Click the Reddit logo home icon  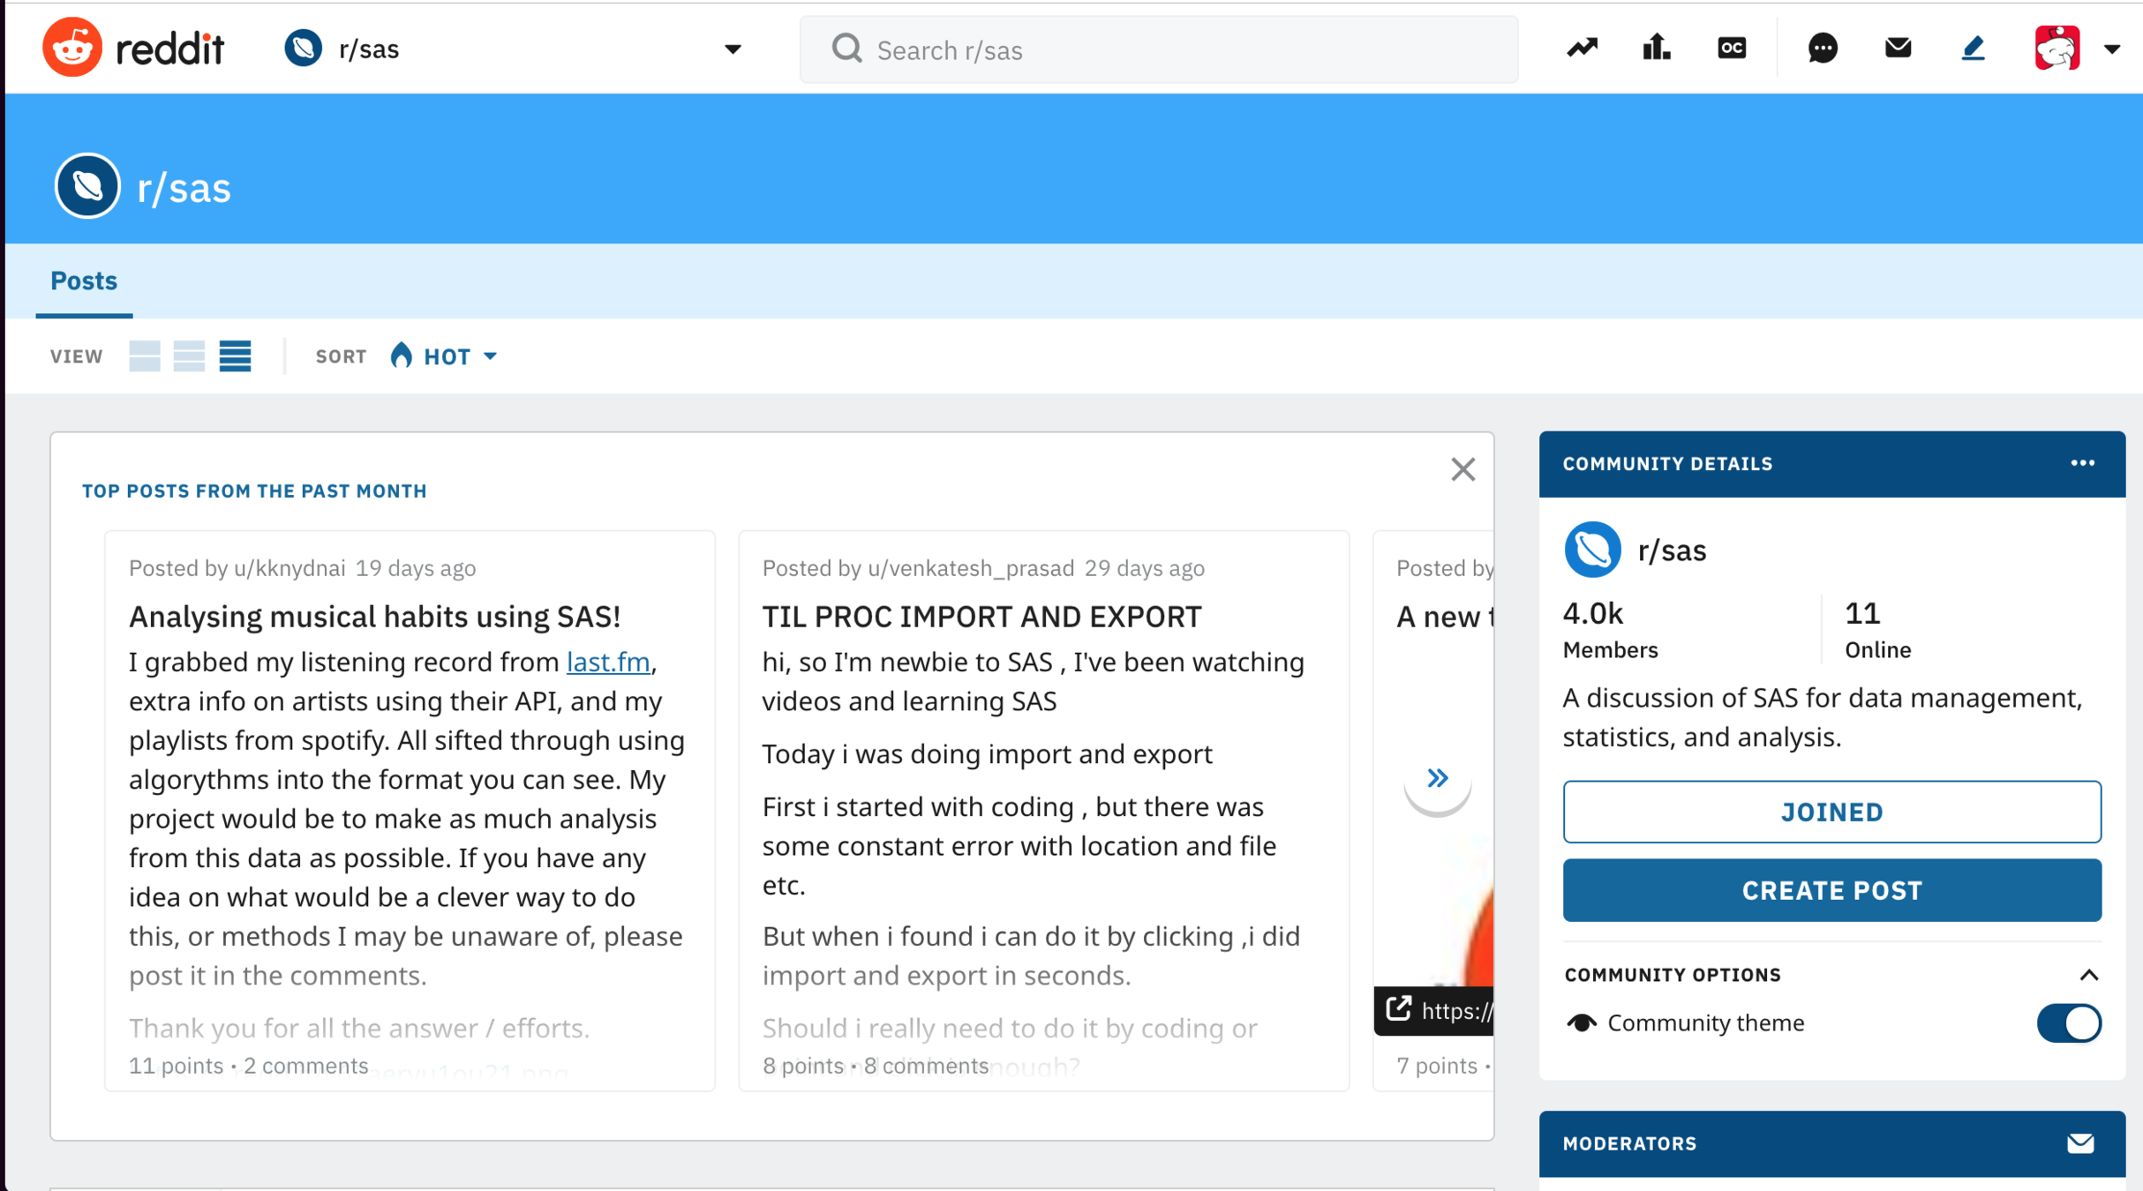pos(72,48)
